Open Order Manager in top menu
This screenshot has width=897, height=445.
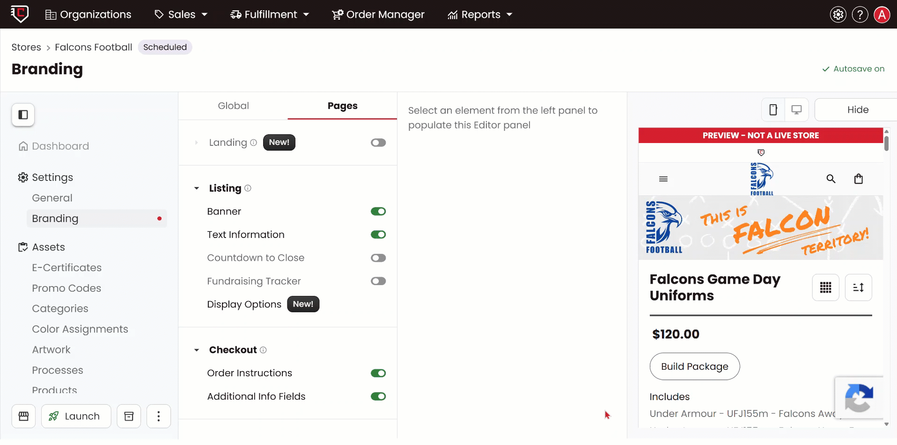(378, 14)
